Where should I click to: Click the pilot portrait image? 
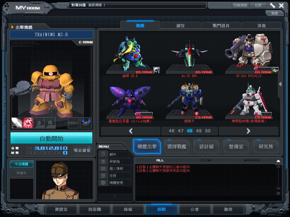(64, 180)
